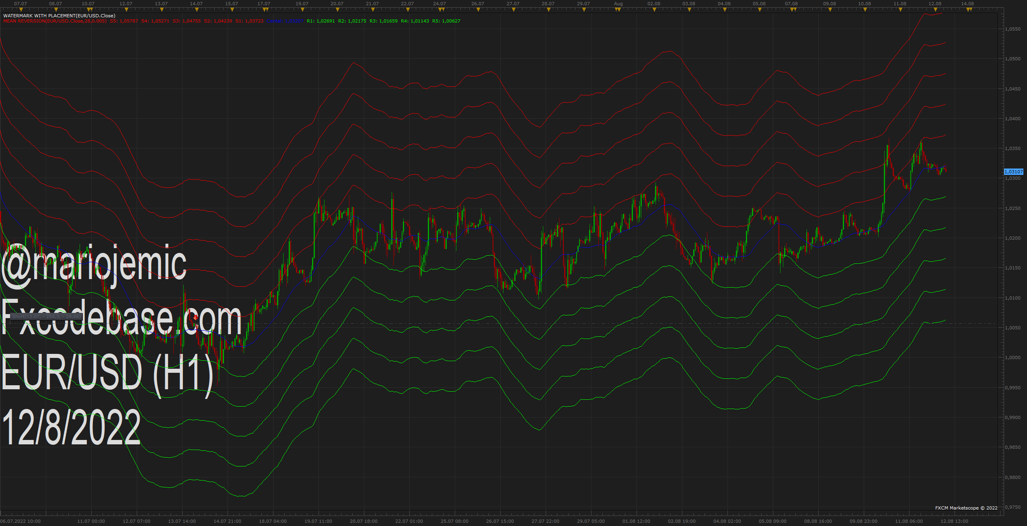Click the yellow day marker under 29.07
Image resolution: width=1027 pixels, height=526 pixels.
584,10
